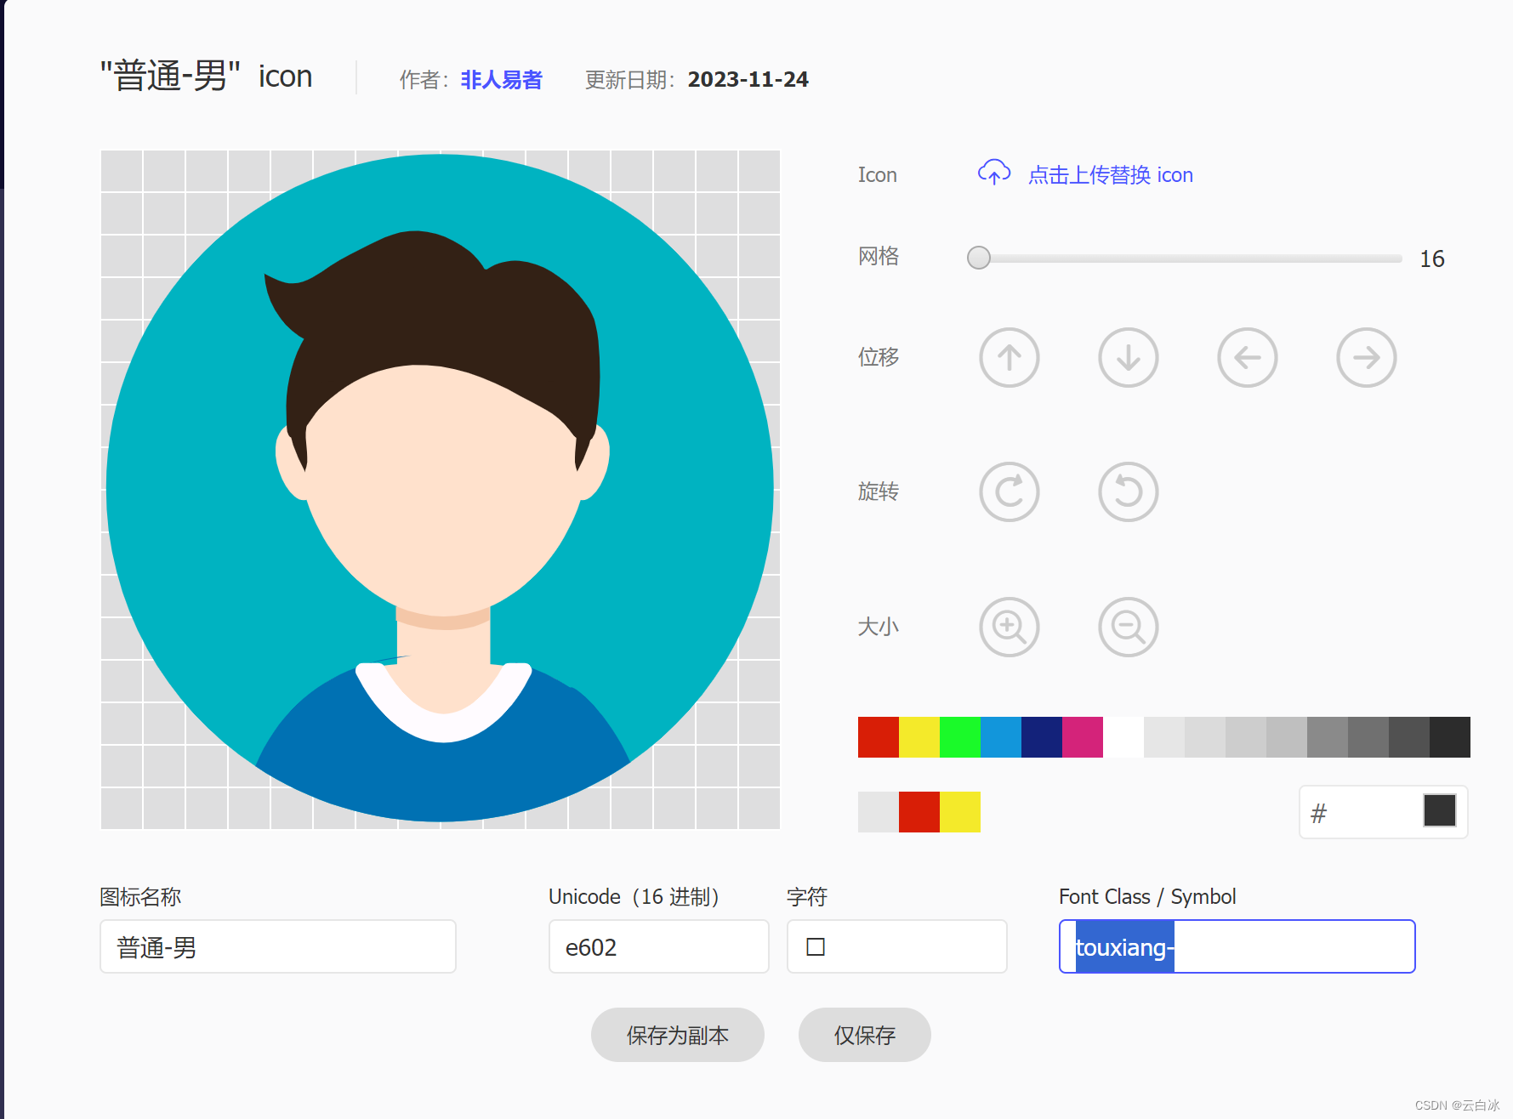This screenshot has width=1513, height=1119.
Task: Toggle the 字符 checkbox
Action: click(816, 946)
